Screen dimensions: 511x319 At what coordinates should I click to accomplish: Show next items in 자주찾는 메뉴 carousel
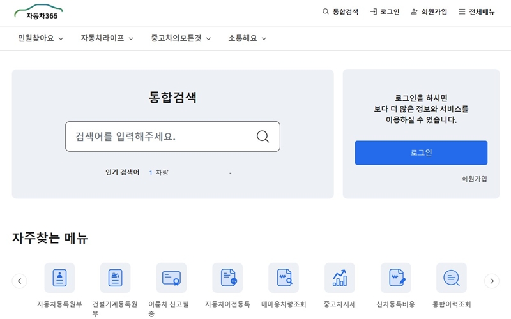pos(492,281)
